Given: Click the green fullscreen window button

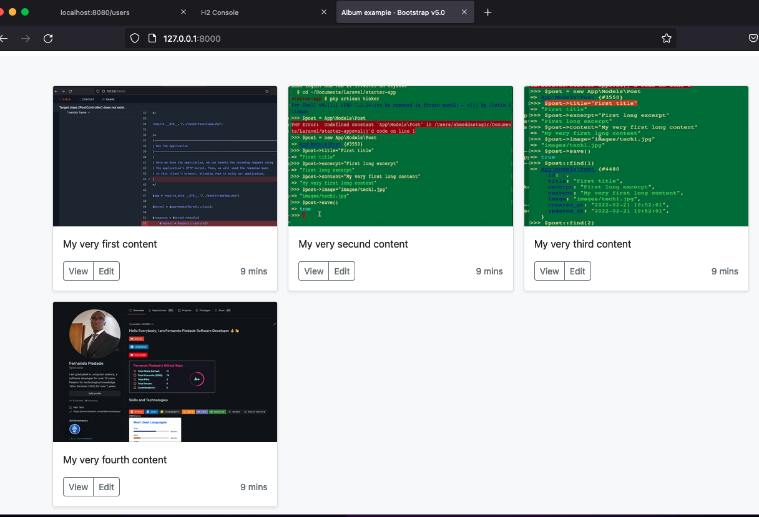Looking at the screenshot, I should pos(25,12).
